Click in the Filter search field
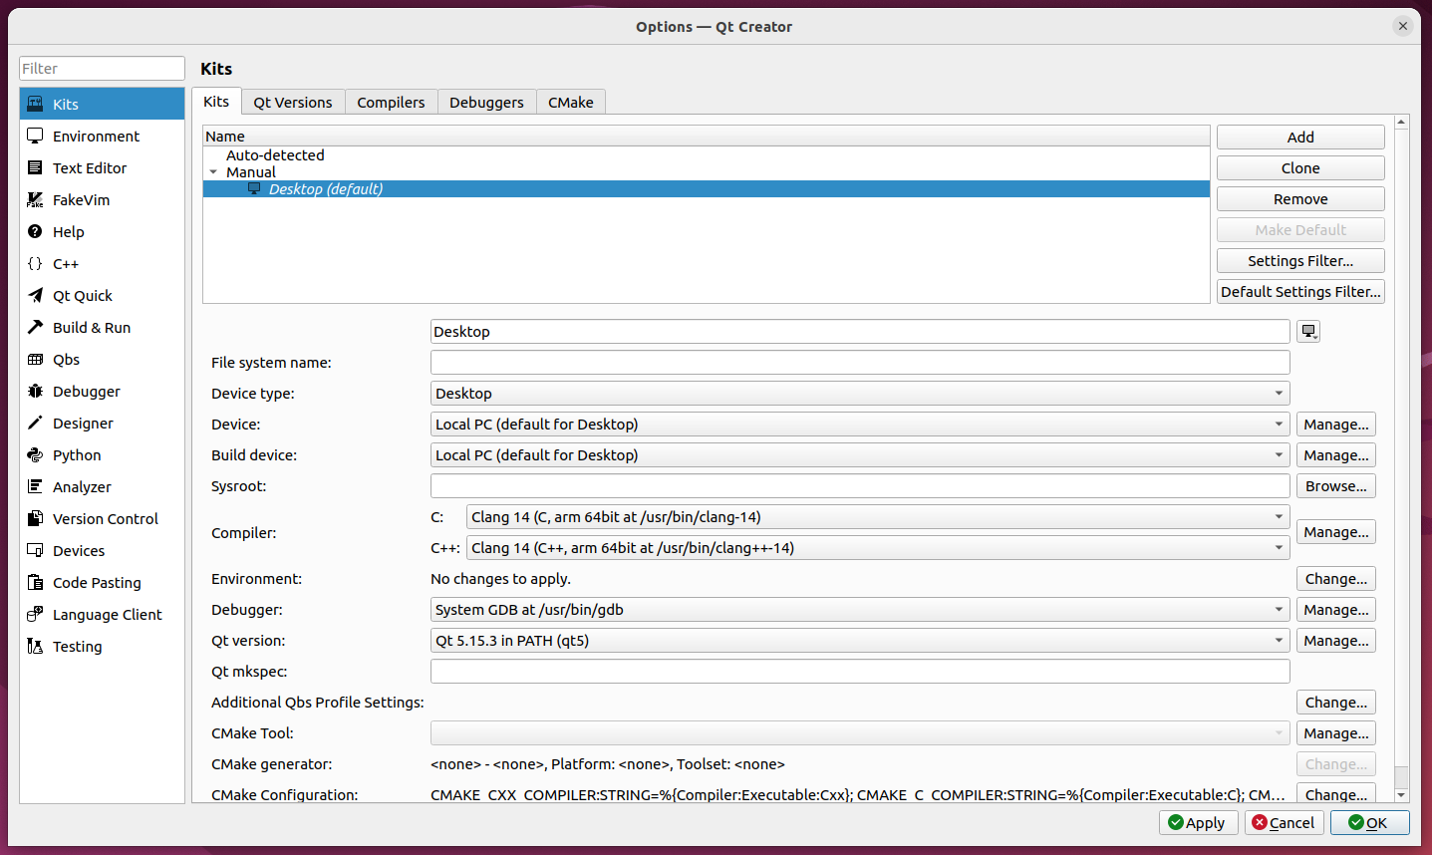 [102, 69]
